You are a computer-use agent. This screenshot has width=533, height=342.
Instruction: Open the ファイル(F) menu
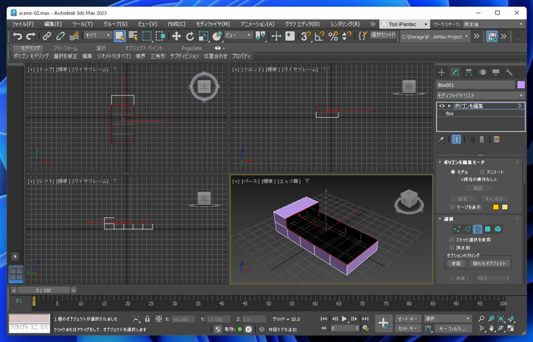23,24
